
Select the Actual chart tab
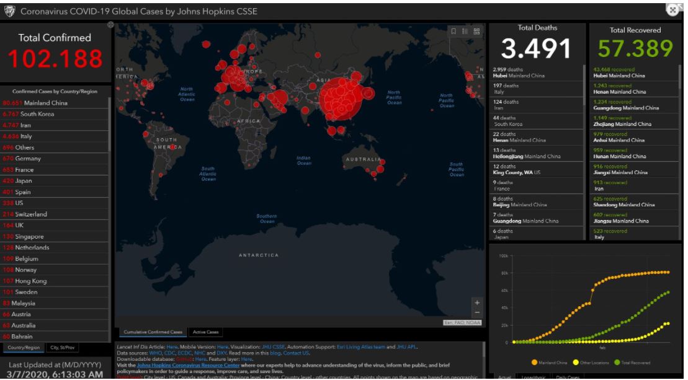[504, 377]
